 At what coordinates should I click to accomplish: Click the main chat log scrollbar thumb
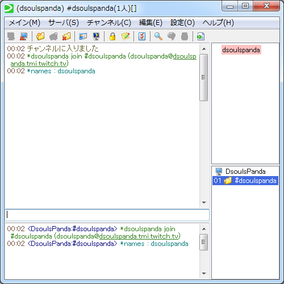point(204,77)
